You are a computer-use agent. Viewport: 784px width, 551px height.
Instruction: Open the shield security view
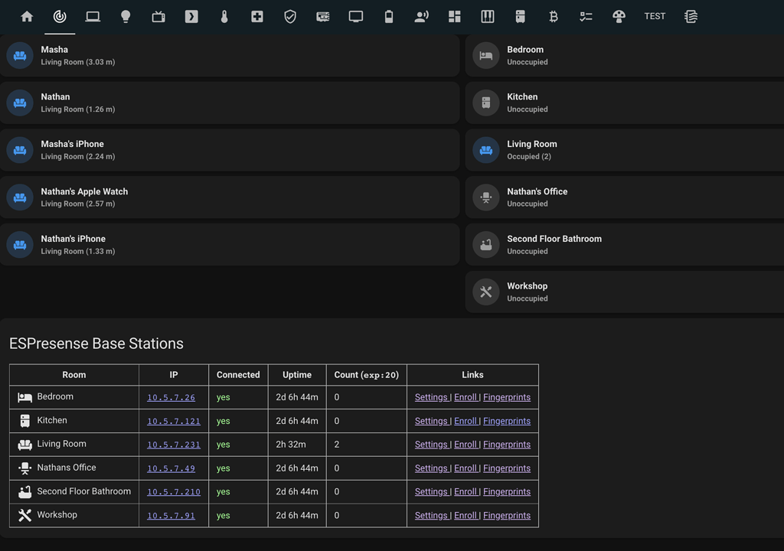(x=289, y=16)
